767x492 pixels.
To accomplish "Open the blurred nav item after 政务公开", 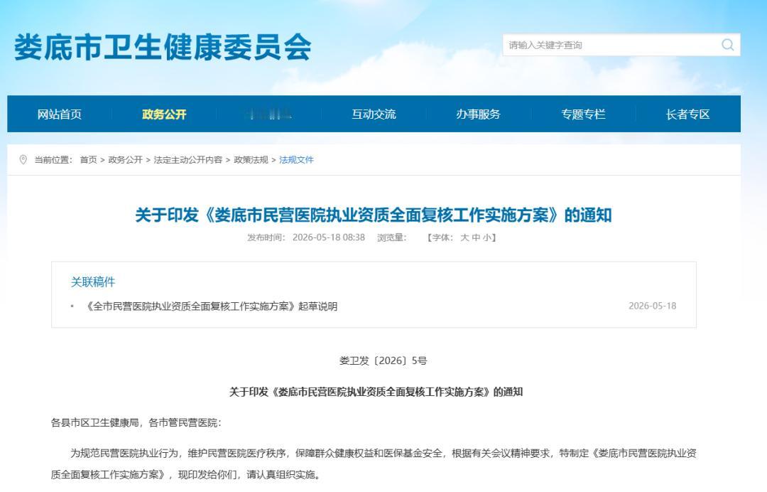I will [269, 114].
